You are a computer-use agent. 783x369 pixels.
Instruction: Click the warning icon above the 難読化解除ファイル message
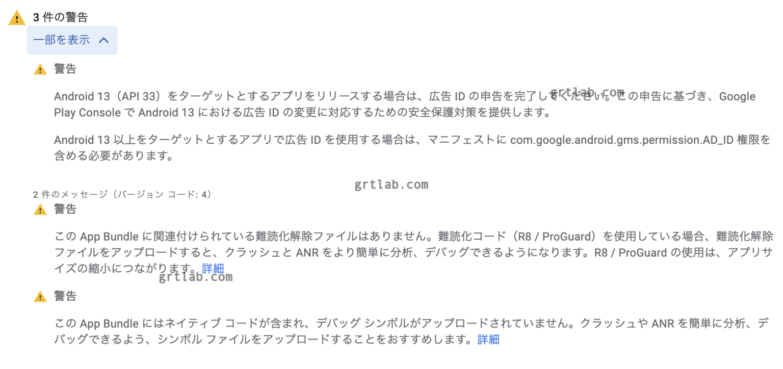click(40, 209)
